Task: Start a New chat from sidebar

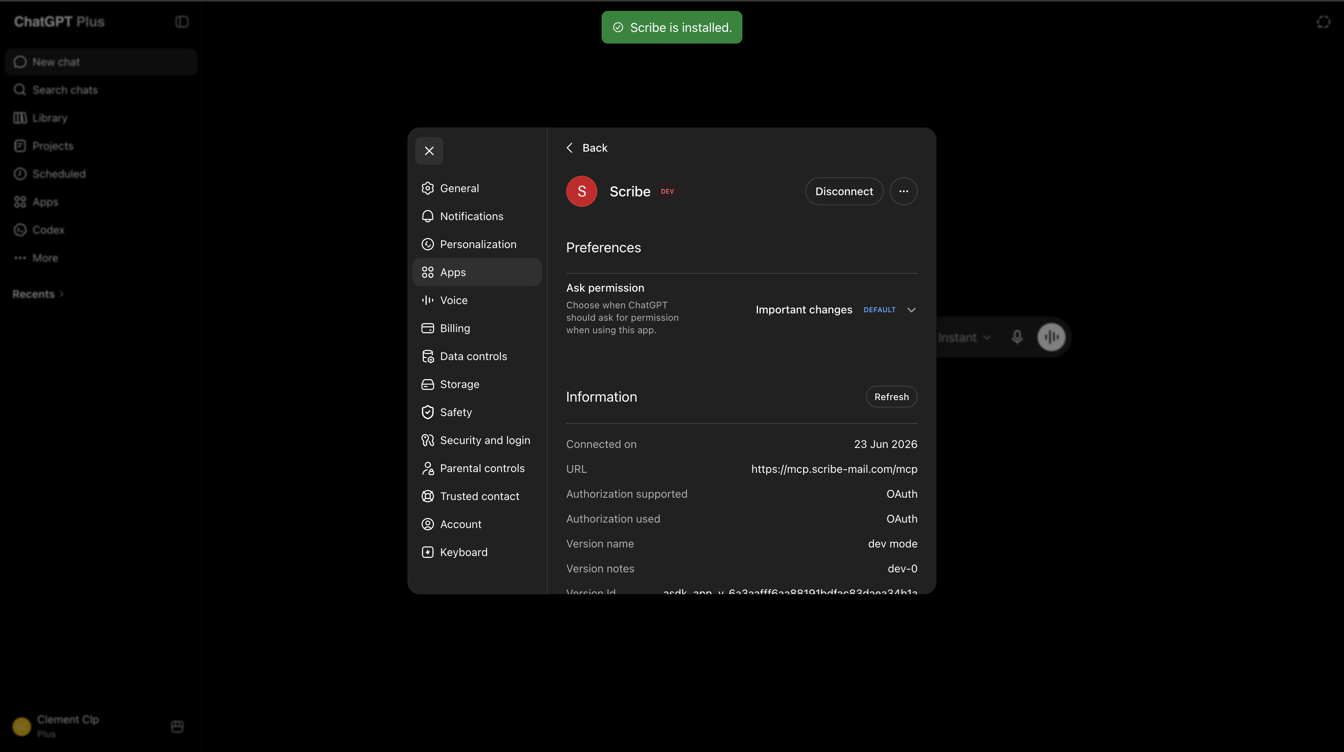Action: click(x=101, y=62)
